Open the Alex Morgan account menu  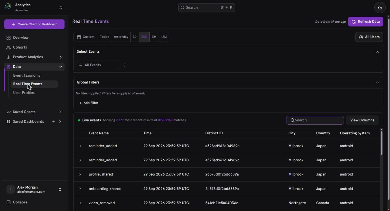(34, 189)
